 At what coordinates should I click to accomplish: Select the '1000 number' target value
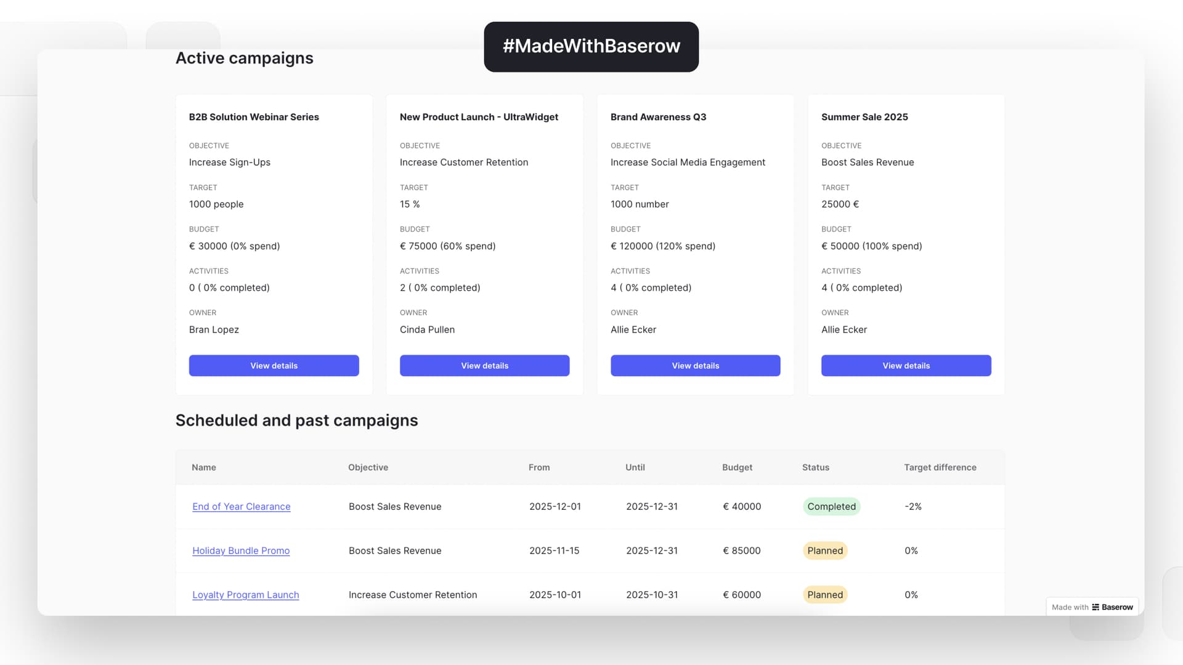click(639, 204)
